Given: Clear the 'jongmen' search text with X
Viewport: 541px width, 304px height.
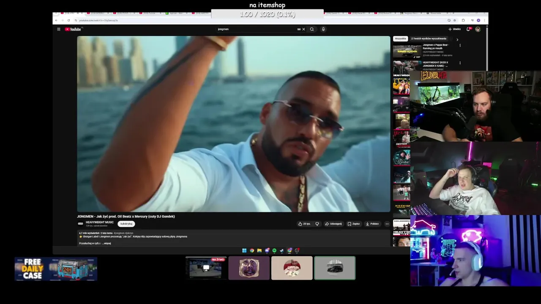Looking at the screenshot, I should coord(303,29).
